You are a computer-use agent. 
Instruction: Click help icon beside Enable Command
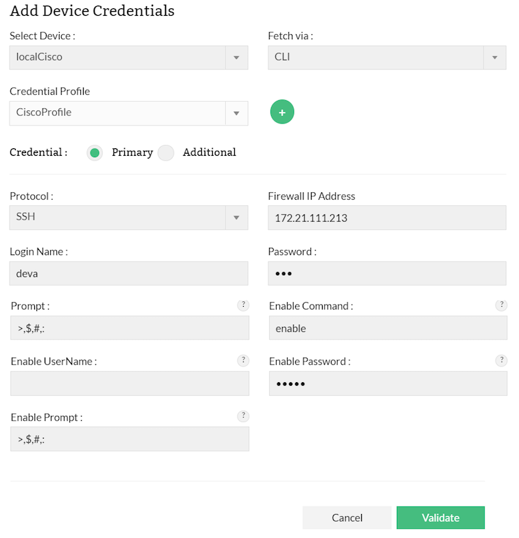[501, 305]
